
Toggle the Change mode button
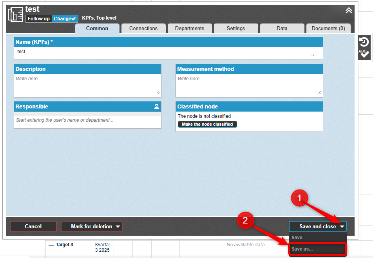(65, 18)
